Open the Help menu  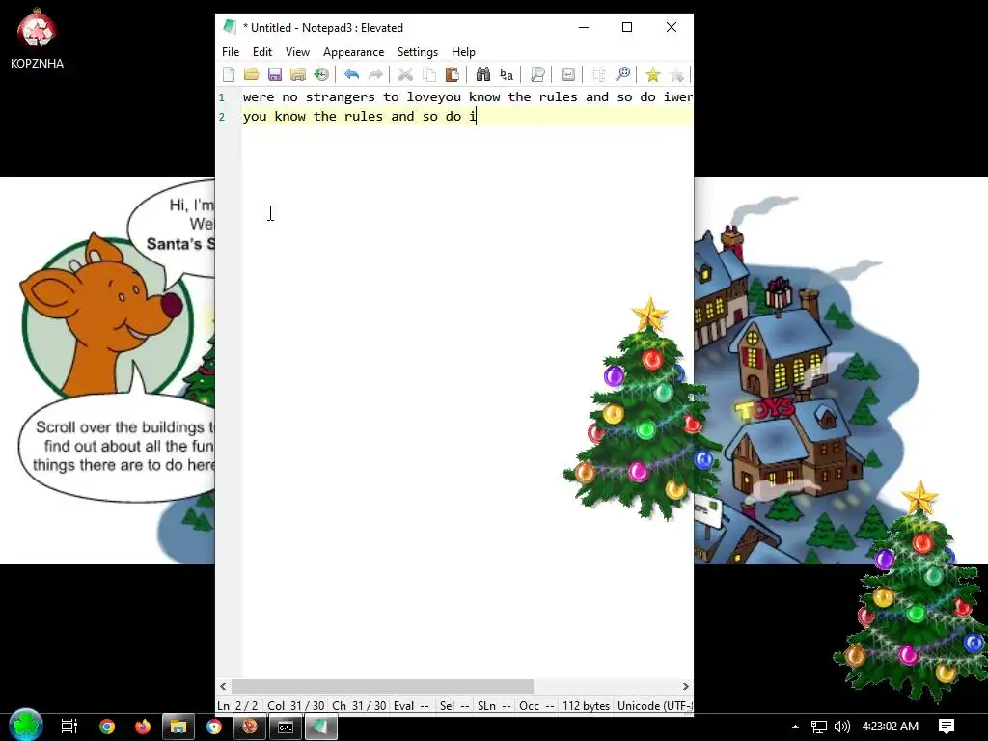tap(463, 52)
